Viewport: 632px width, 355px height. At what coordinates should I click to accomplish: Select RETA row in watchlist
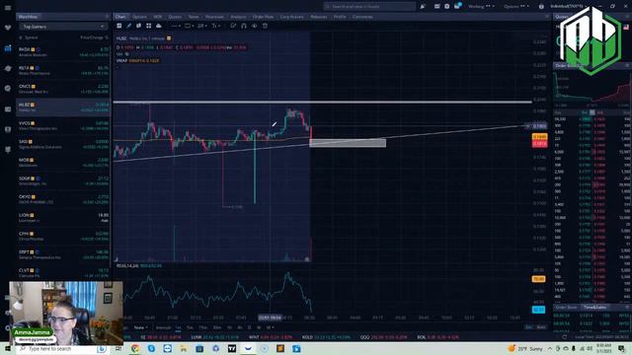click(x=63, y=70)
